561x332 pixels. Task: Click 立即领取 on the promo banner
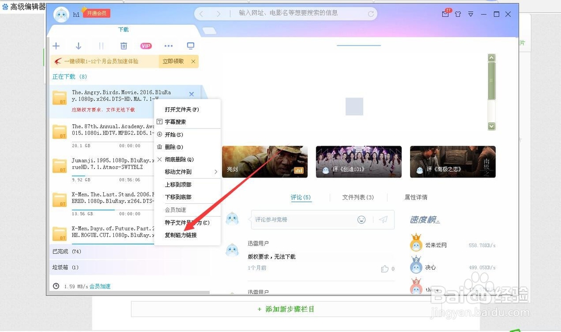[x=173, y=61]
